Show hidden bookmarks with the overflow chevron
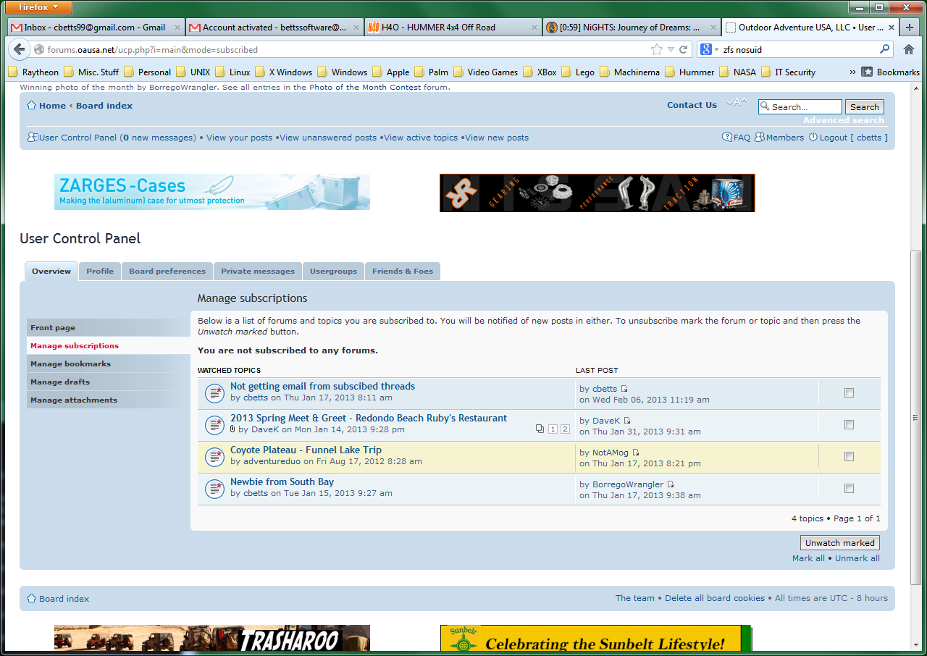The width and height of the screenshot is (927, 656). pos(852,72)
